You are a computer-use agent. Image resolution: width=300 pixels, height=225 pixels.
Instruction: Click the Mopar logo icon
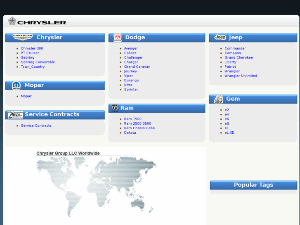point(16,85)
